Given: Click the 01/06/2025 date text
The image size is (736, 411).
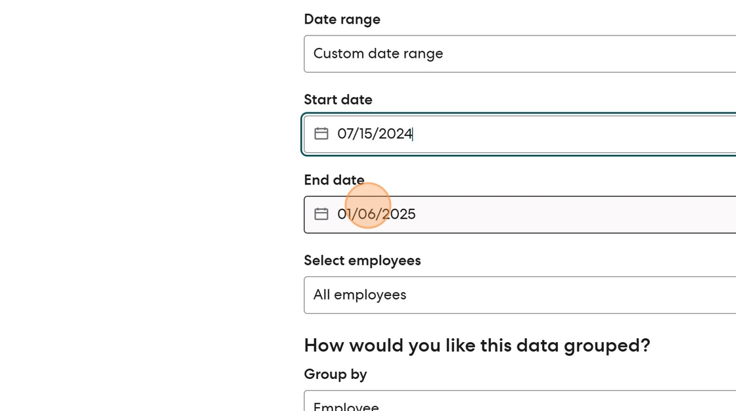Looking at the screenshot, I should [x=376, y=214].
